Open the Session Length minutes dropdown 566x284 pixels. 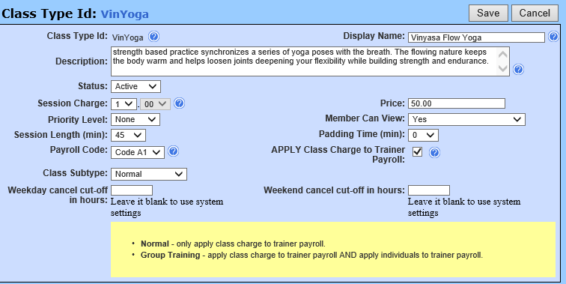click(128, 135)
